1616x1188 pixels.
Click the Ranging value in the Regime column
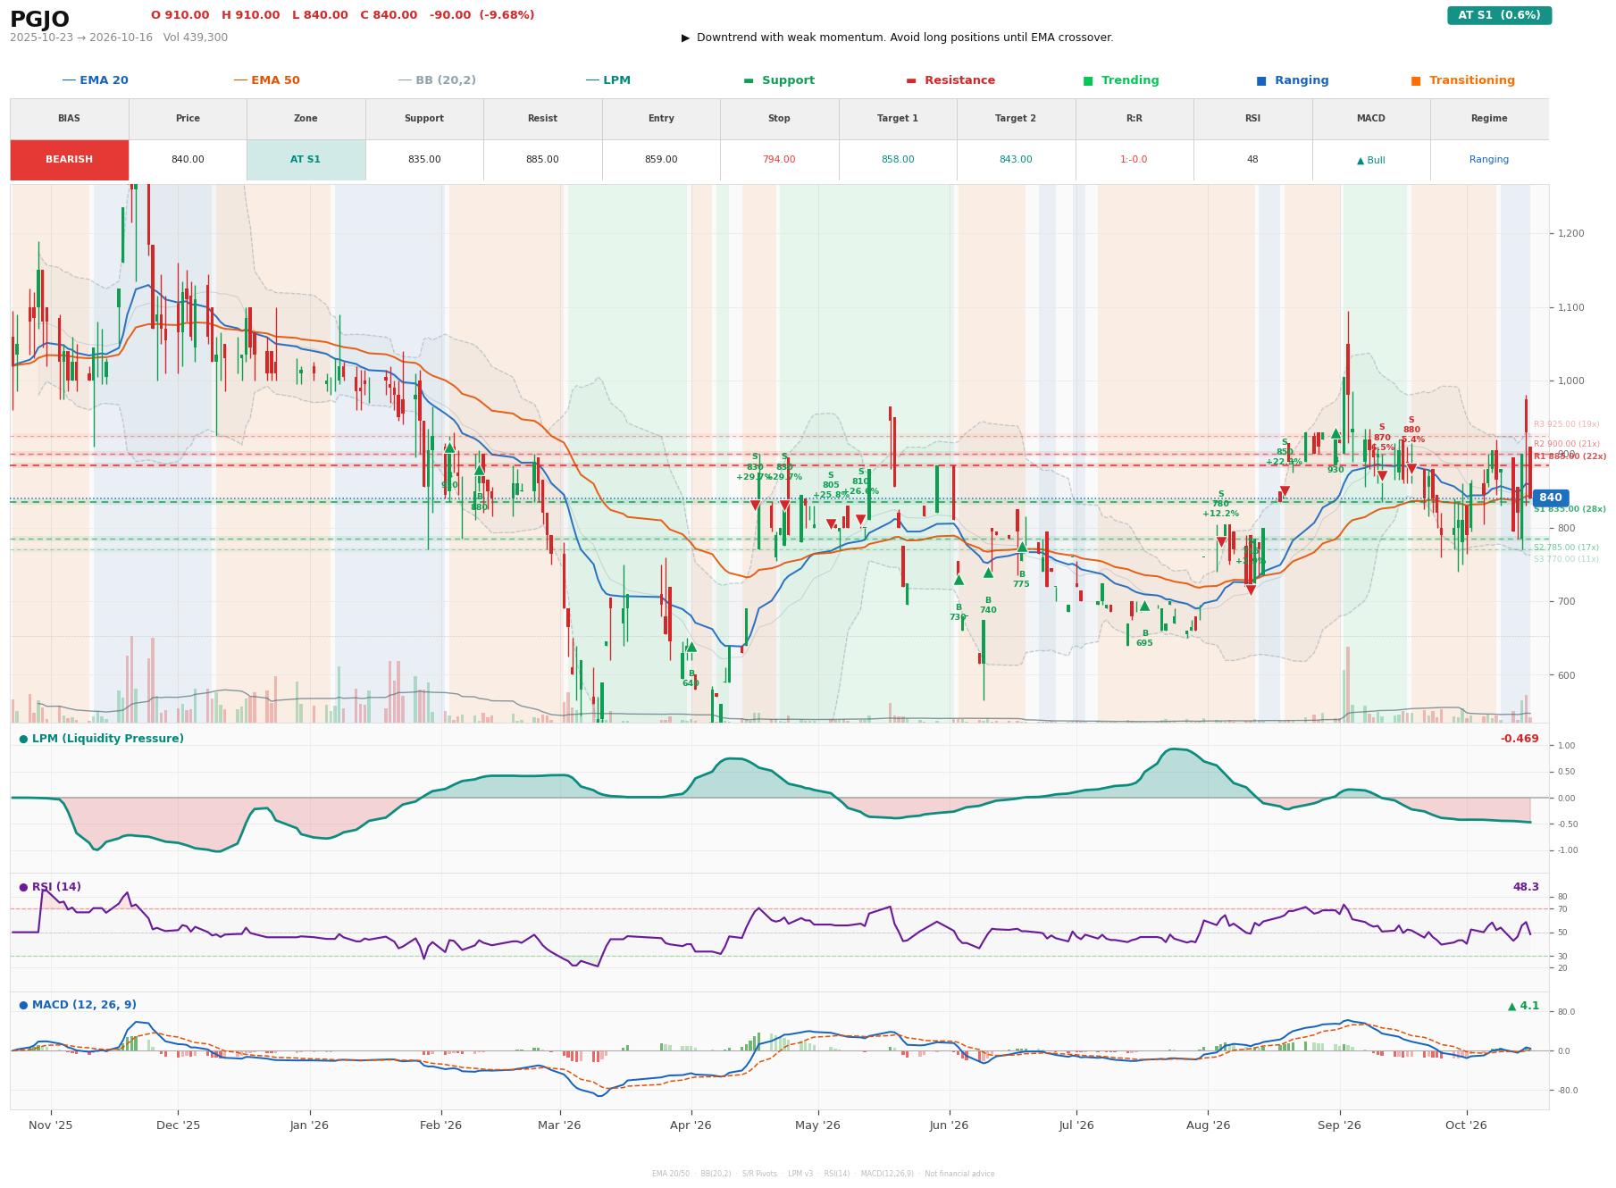tap(1489, 160)
